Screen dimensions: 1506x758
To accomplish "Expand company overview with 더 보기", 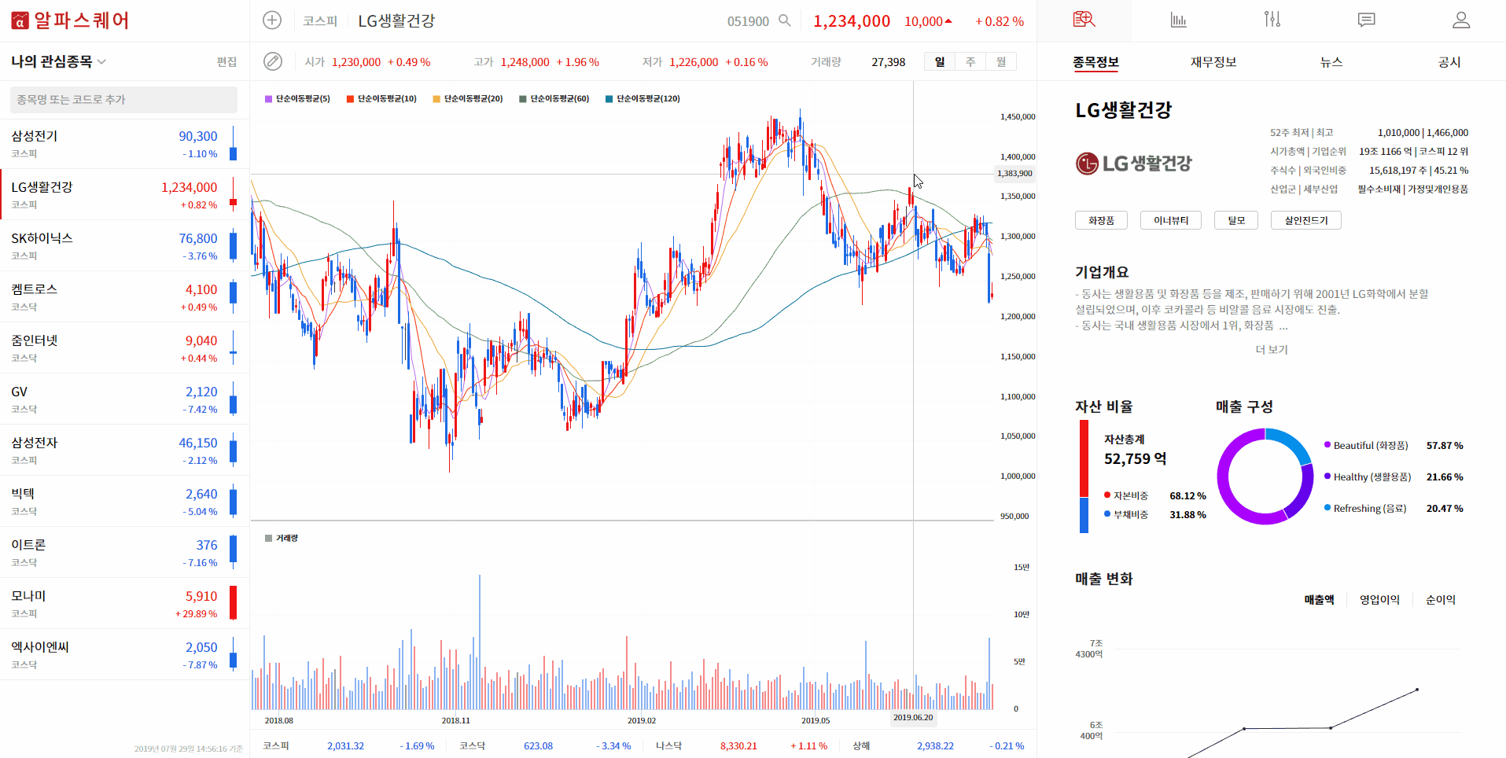I will [x=1272, y=350].
